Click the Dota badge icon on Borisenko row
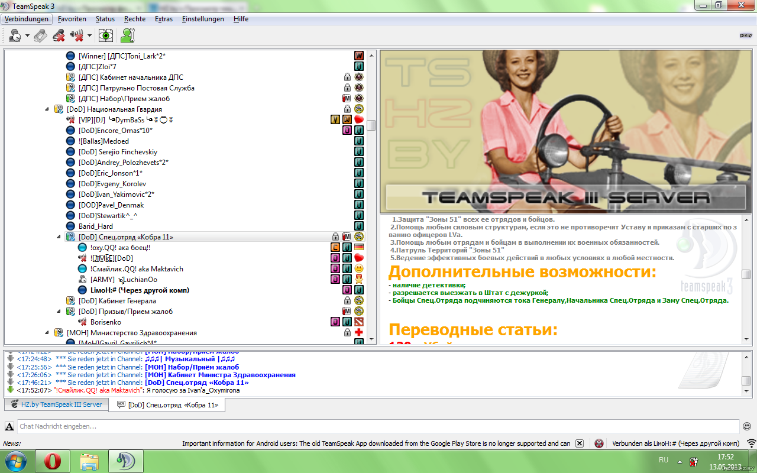Screen dimensions: 757x473 tap(358, 322)
